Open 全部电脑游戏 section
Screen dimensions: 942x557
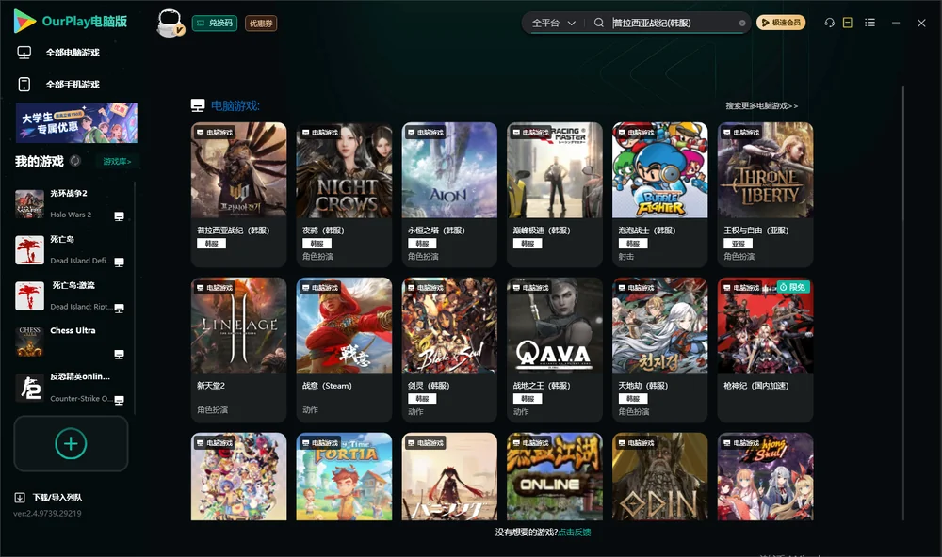58,53
